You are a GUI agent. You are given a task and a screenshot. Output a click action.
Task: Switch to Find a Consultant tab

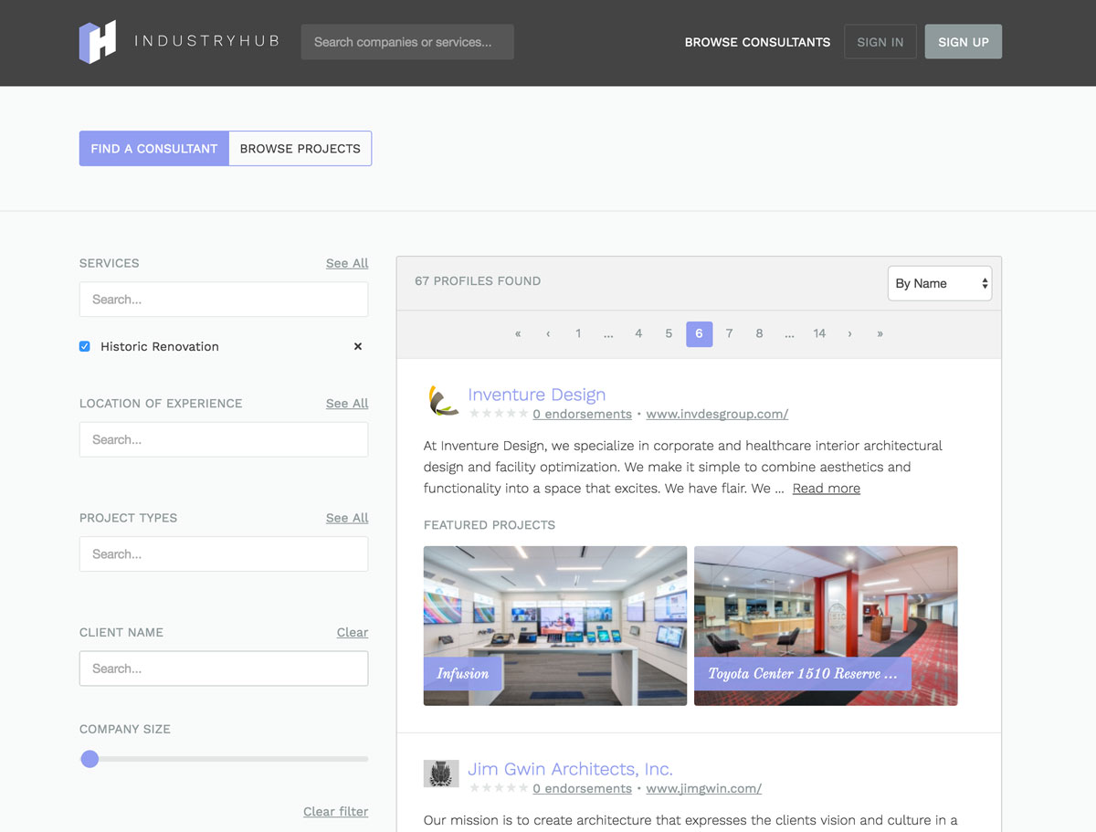tap(153, 148)
